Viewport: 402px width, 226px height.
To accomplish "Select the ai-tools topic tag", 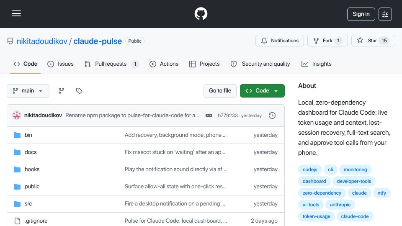I will point(311,205).
